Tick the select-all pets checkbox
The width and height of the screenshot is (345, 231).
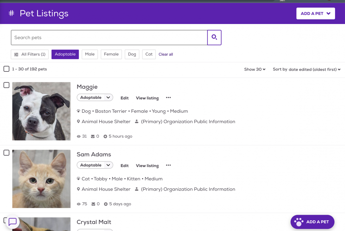(x=6, y=69)
